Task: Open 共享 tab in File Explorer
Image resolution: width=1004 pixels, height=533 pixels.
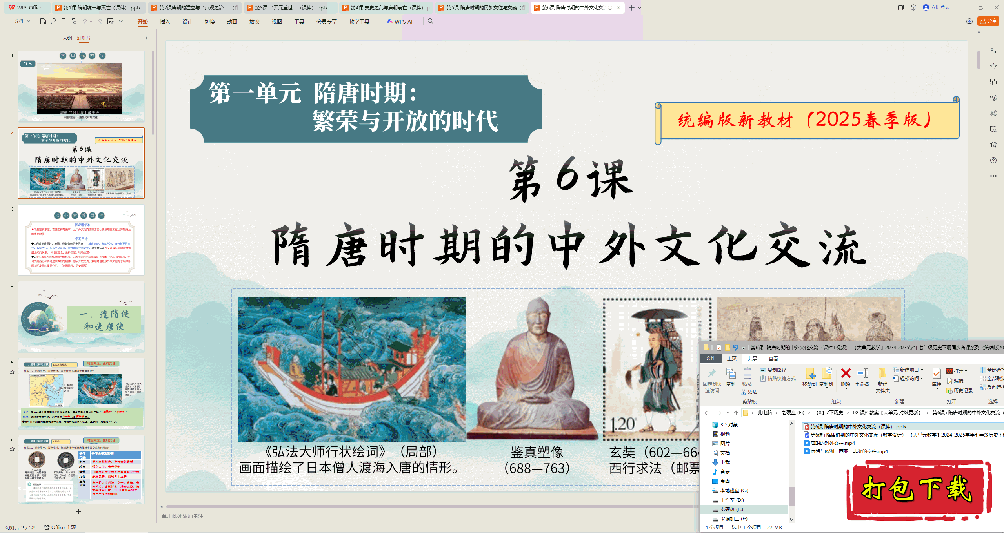Action: click(x=752, y=358)
